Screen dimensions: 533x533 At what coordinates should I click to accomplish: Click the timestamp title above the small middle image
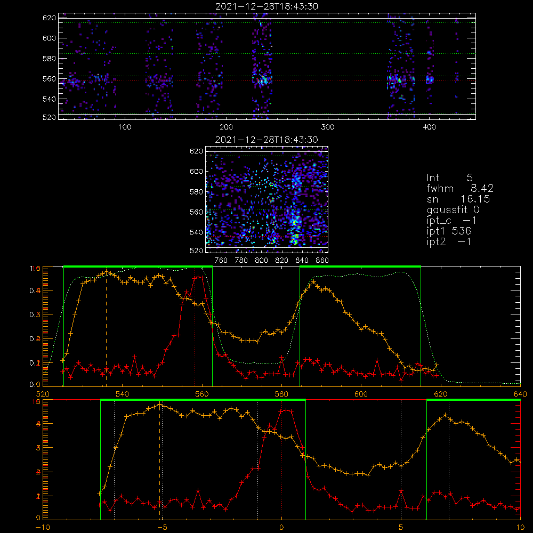point(266,140)
